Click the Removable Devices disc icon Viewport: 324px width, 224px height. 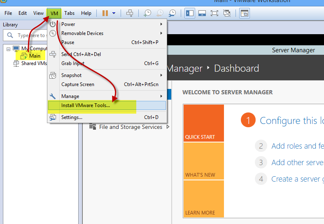tap(53, 33)
